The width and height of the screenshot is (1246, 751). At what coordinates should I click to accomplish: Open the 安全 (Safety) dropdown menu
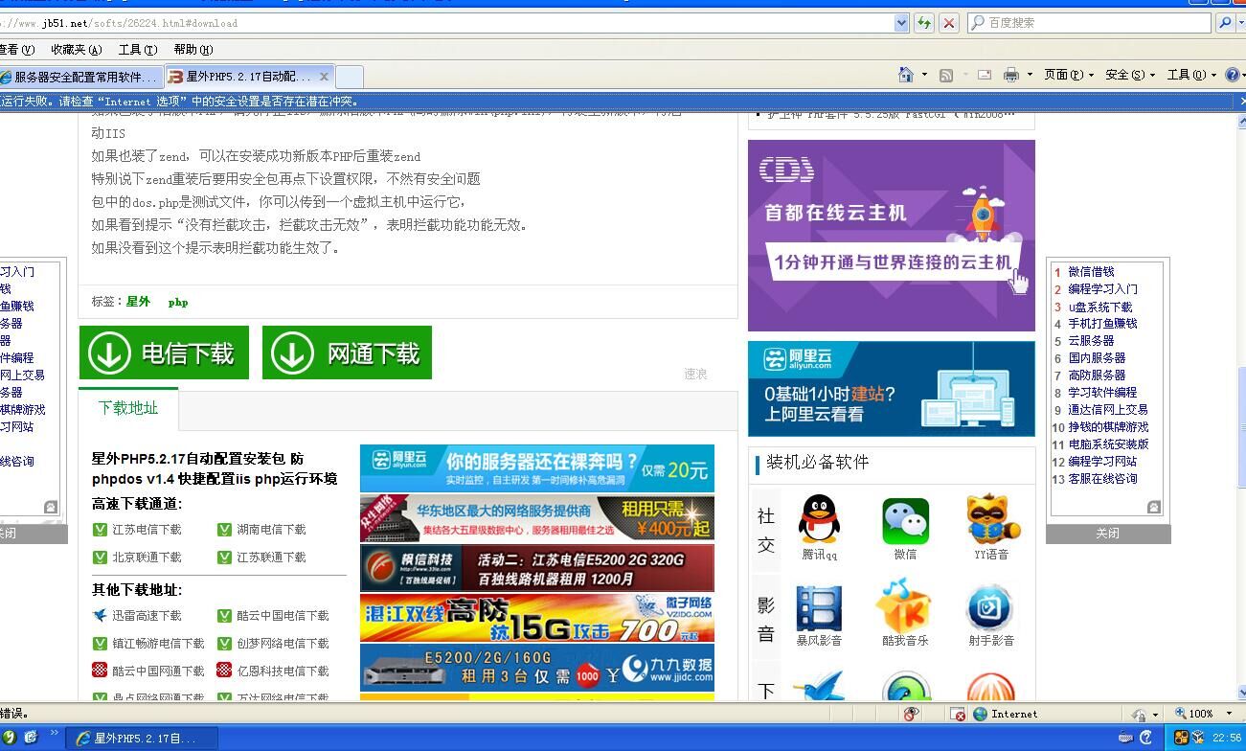click(x=1129, y=75)
